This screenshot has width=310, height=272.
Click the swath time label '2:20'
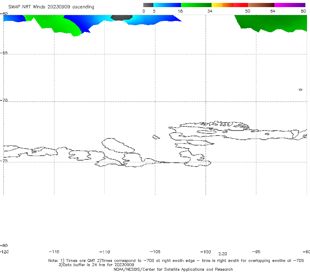tap(222, 254)
